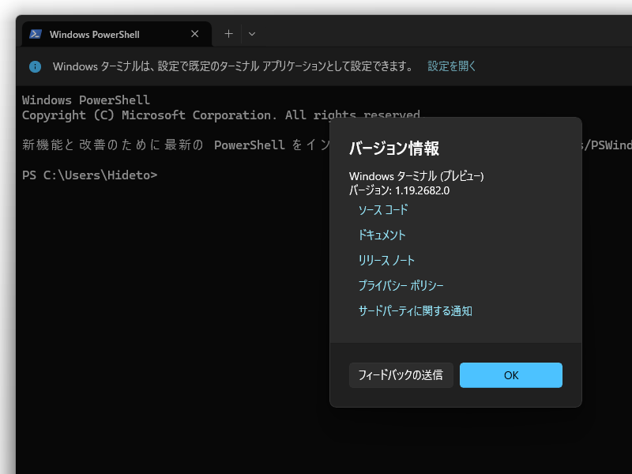Click the Windows ターミナル (プレビュー) label
The width and height of the screenshot is (632, 474).
pos(416,175)
